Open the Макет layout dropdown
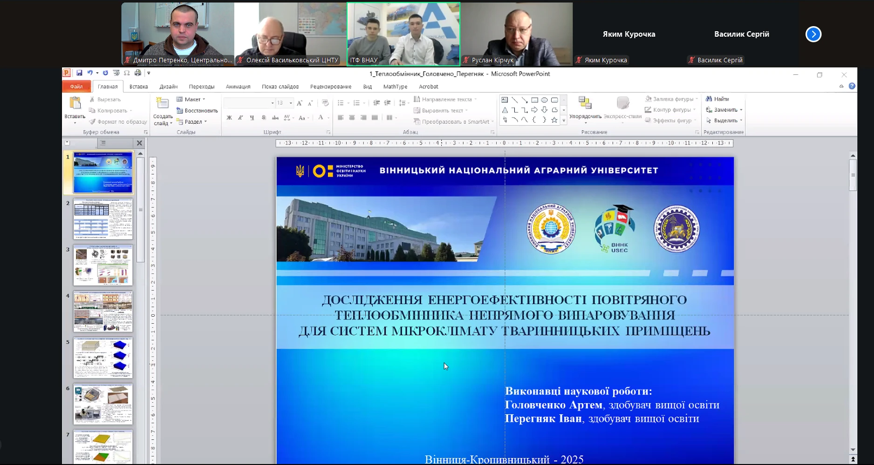This screenshot has width=874, height=465. tap(192, 100)
